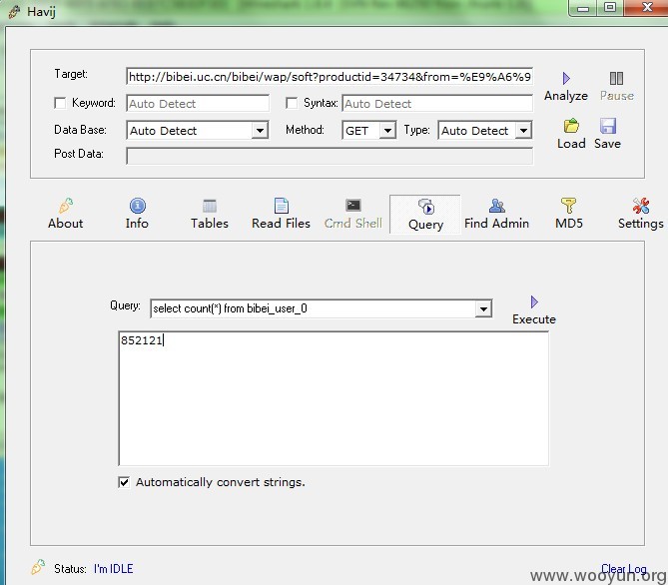Click the Tables tab label
Viewport: 668px width, 585px height.
(x=209, y=224)
